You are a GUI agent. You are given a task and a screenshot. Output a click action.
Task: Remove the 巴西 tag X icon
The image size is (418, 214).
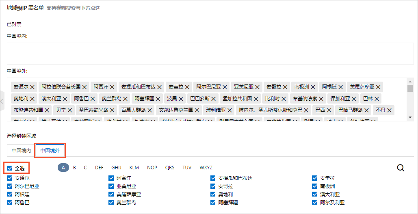click(x=329, y=110)
